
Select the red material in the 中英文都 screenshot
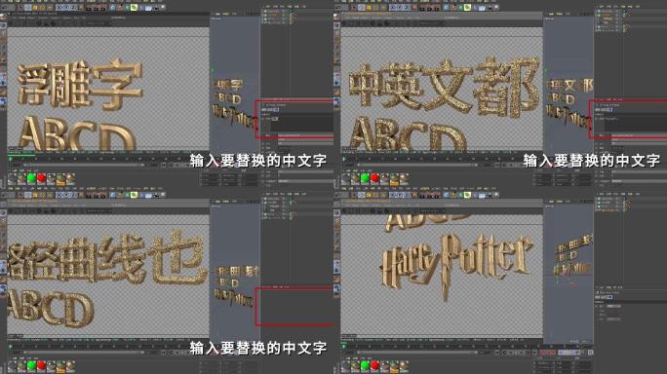click(374, 178)
